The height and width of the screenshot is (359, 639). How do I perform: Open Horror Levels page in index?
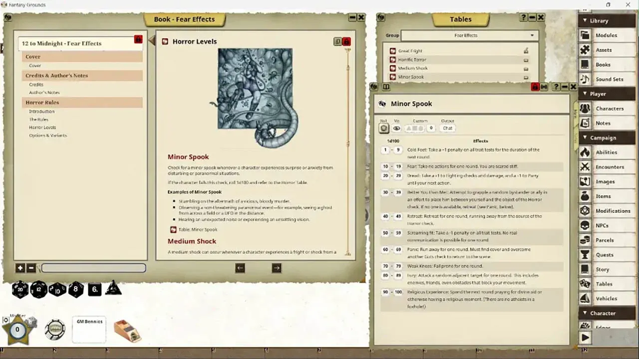(x=42, y=128)
